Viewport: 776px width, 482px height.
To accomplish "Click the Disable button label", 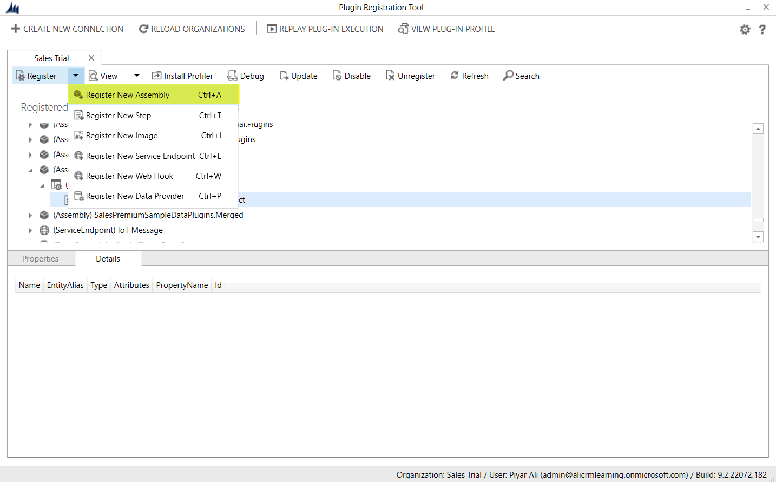I will tap(358, 76).
